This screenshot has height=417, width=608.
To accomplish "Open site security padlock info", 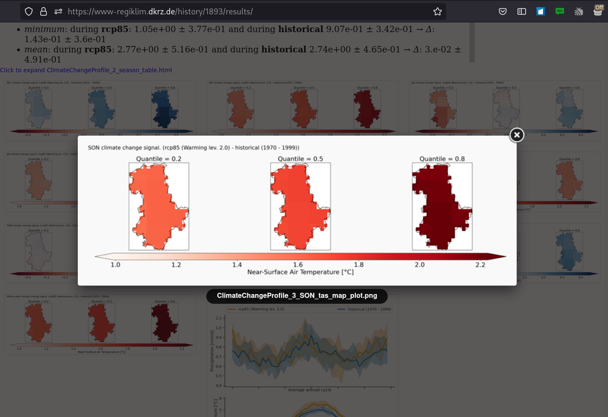I will pos(44,11).
